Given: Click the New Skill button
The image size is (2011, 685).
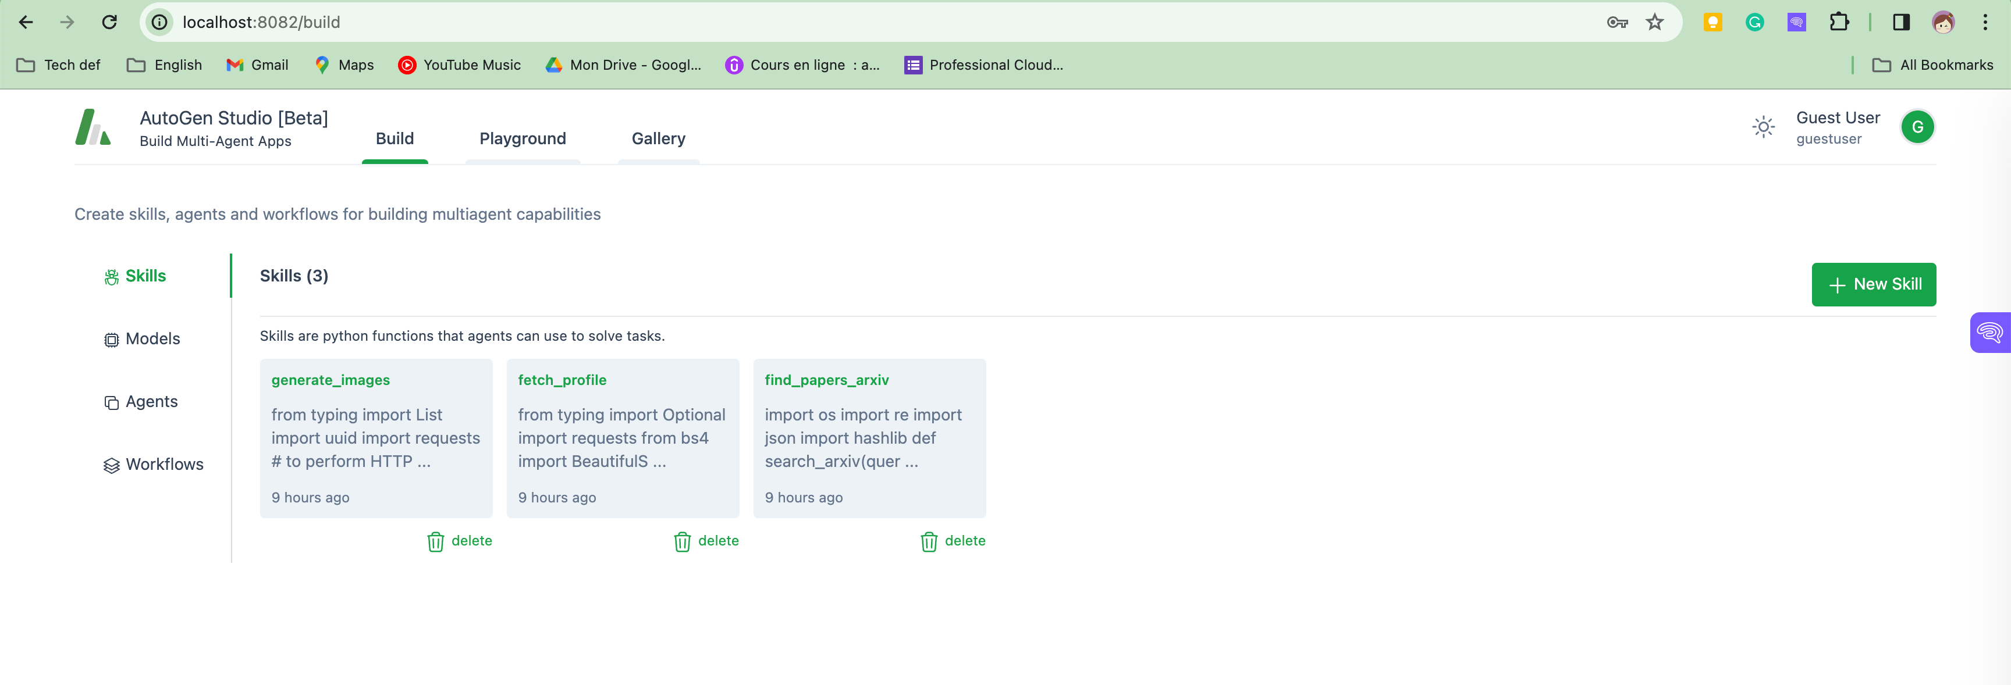Looking at the screenshot, I should click(1873, 285).
